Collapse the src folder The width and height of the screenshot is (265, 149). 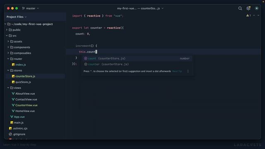coord(7,36)
